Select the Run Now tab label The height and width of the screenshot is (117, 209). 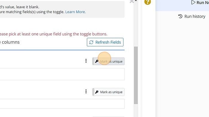(x=203, y=2)
